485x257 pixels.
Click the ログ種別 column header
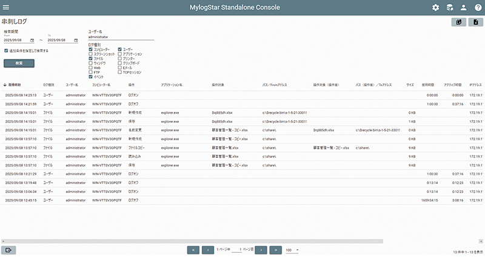tap(48, 85)
